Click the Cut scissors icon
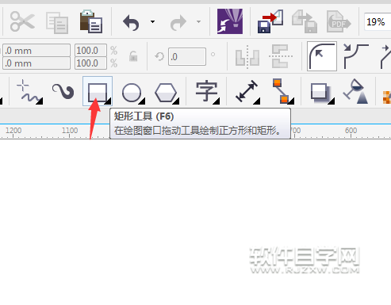This screenshot has height=305, width=391. (22, 21)
